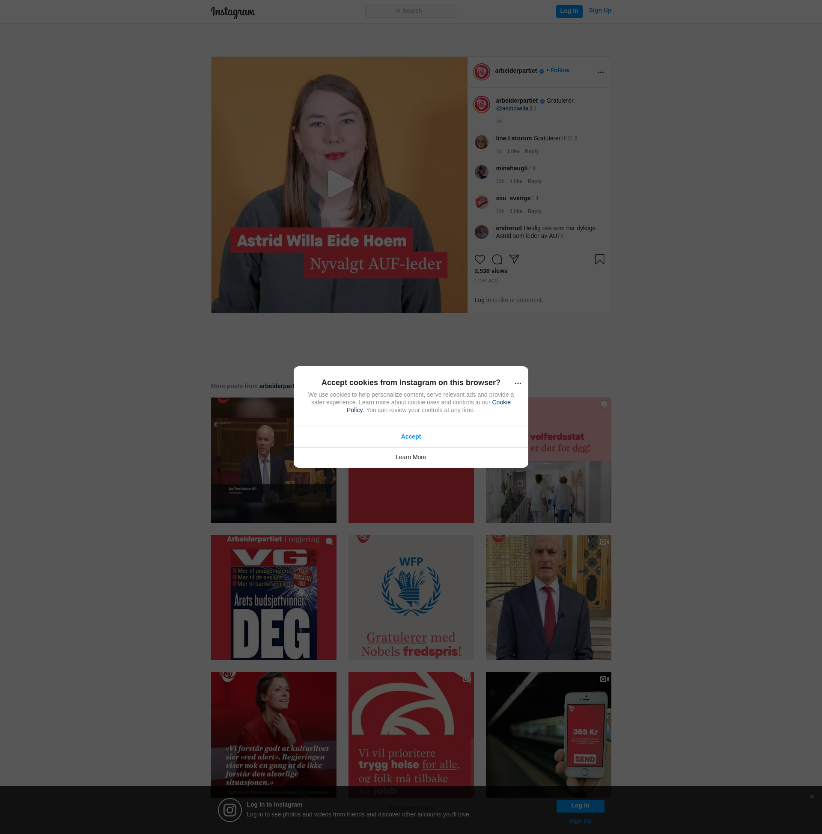The height and width of the screenshot is (834, 822).
Task: Open post options three-dot menu
Action: (600, 72)
